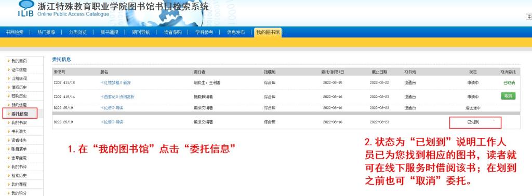This screenshot has height=196, width=532.
Task: Open 书目检索 in the top navigation
Action: 15,32
